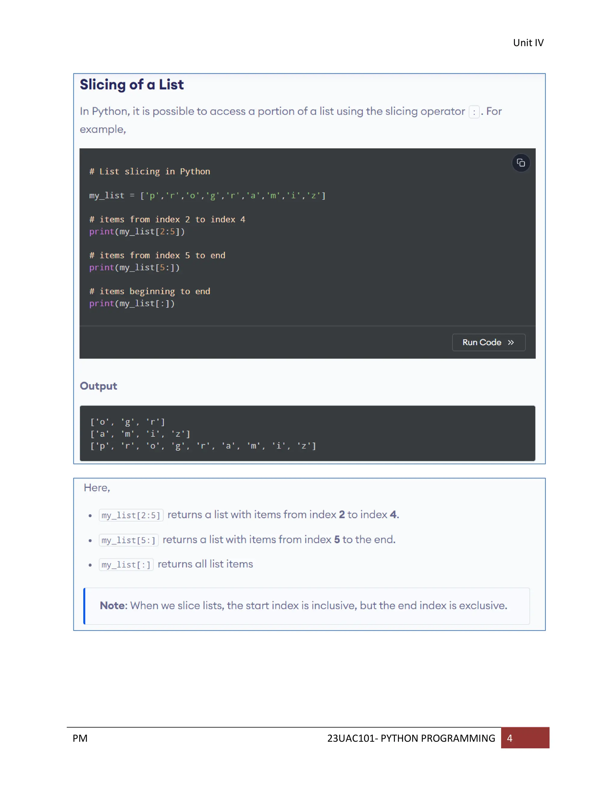Screen dimensions: 616x797
Task: Click the my_list[:] inline code bullet
Action: (x=126, y=565)
